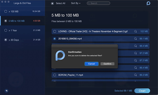Click the Select All label
This screenshot has height=95, width=158.
click(61, 3)
